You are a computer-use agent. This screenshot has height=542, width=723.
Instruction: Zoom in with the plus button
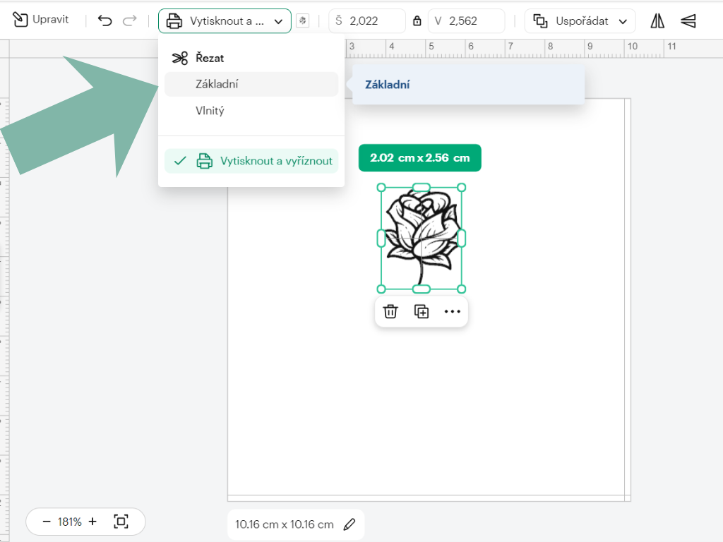pyautogui.click(x=92, y=522)
